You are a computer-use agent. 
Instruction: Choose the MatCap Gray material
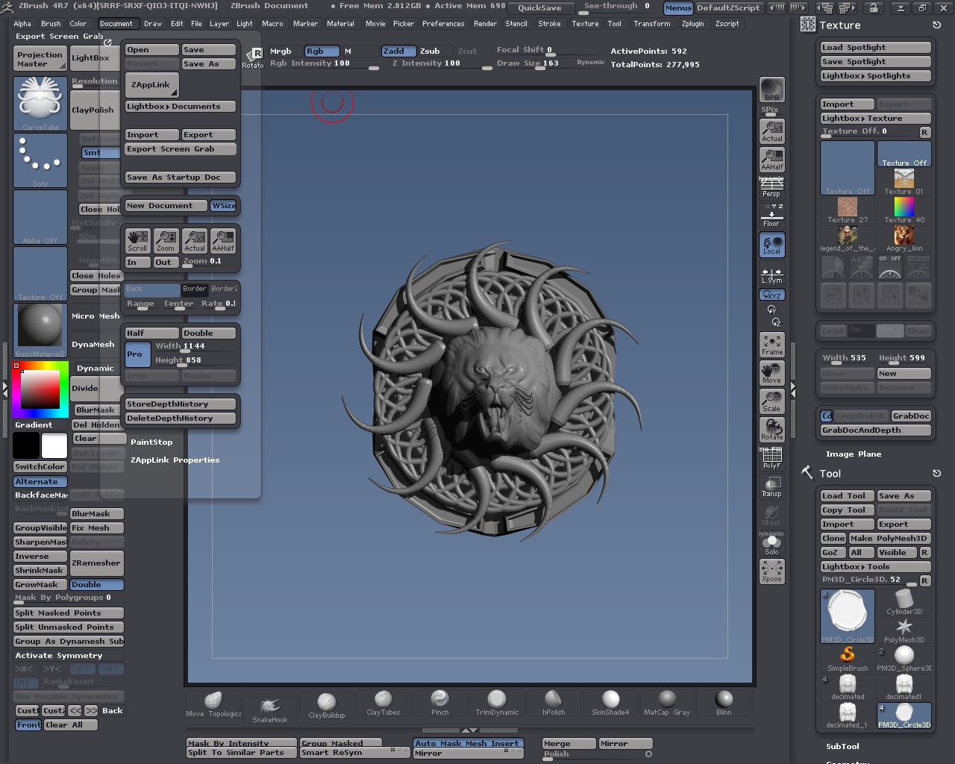click(x=667, y=703)
